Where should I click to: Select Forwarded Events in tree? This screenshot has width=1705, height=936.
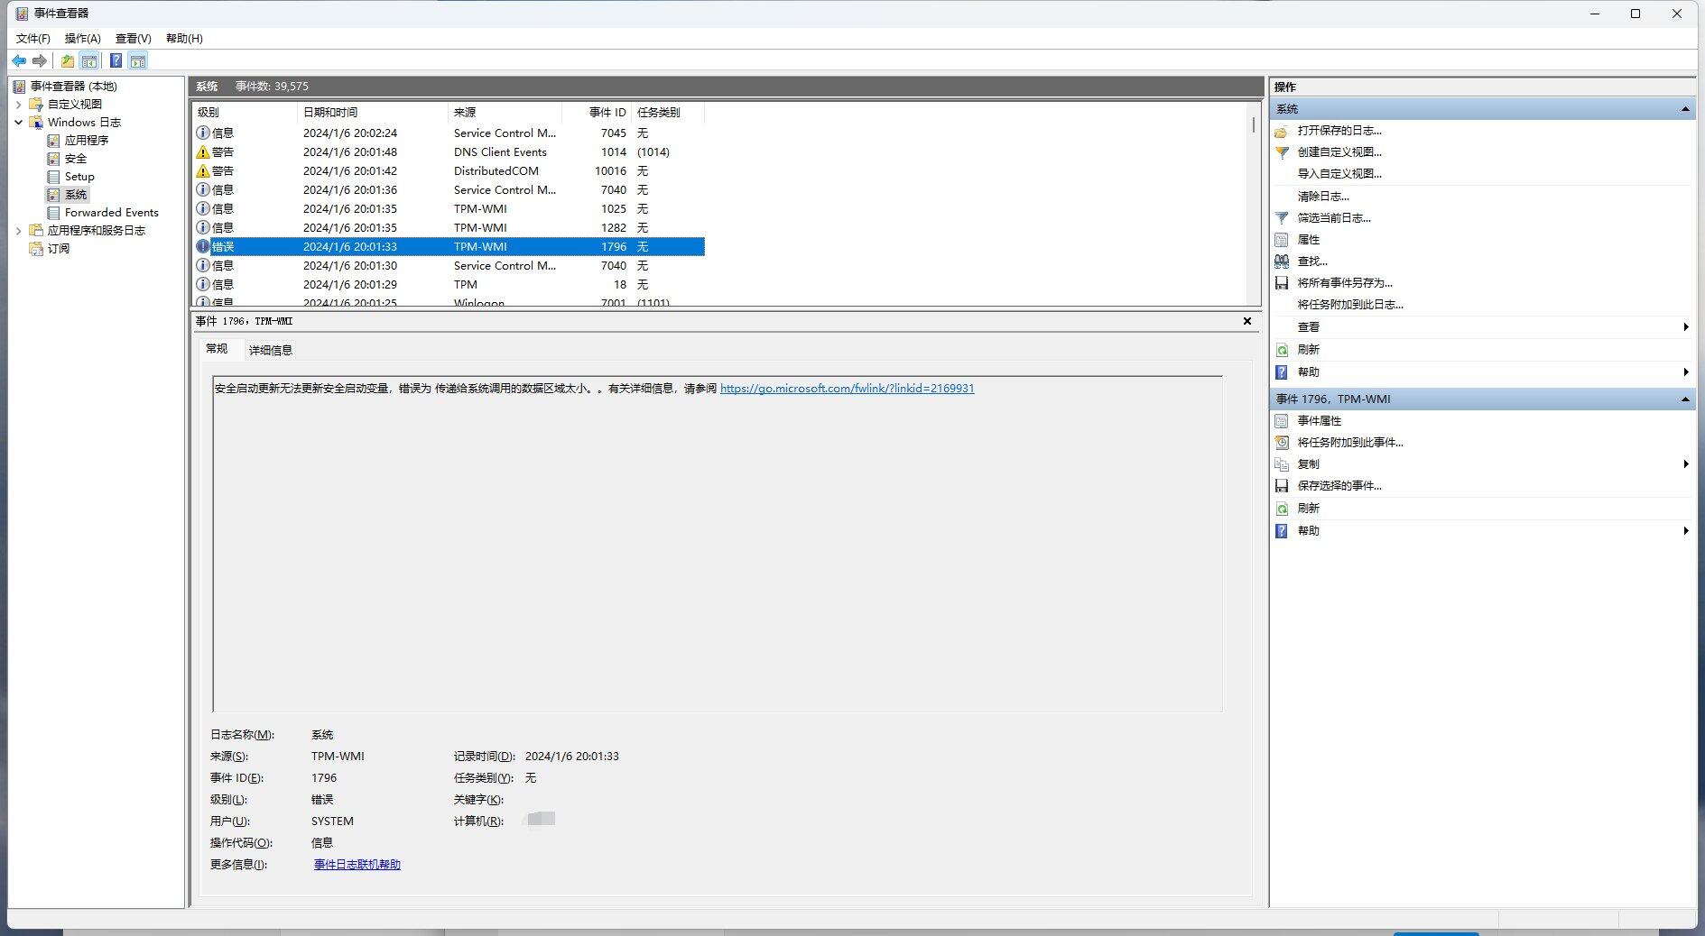[111, 212]
